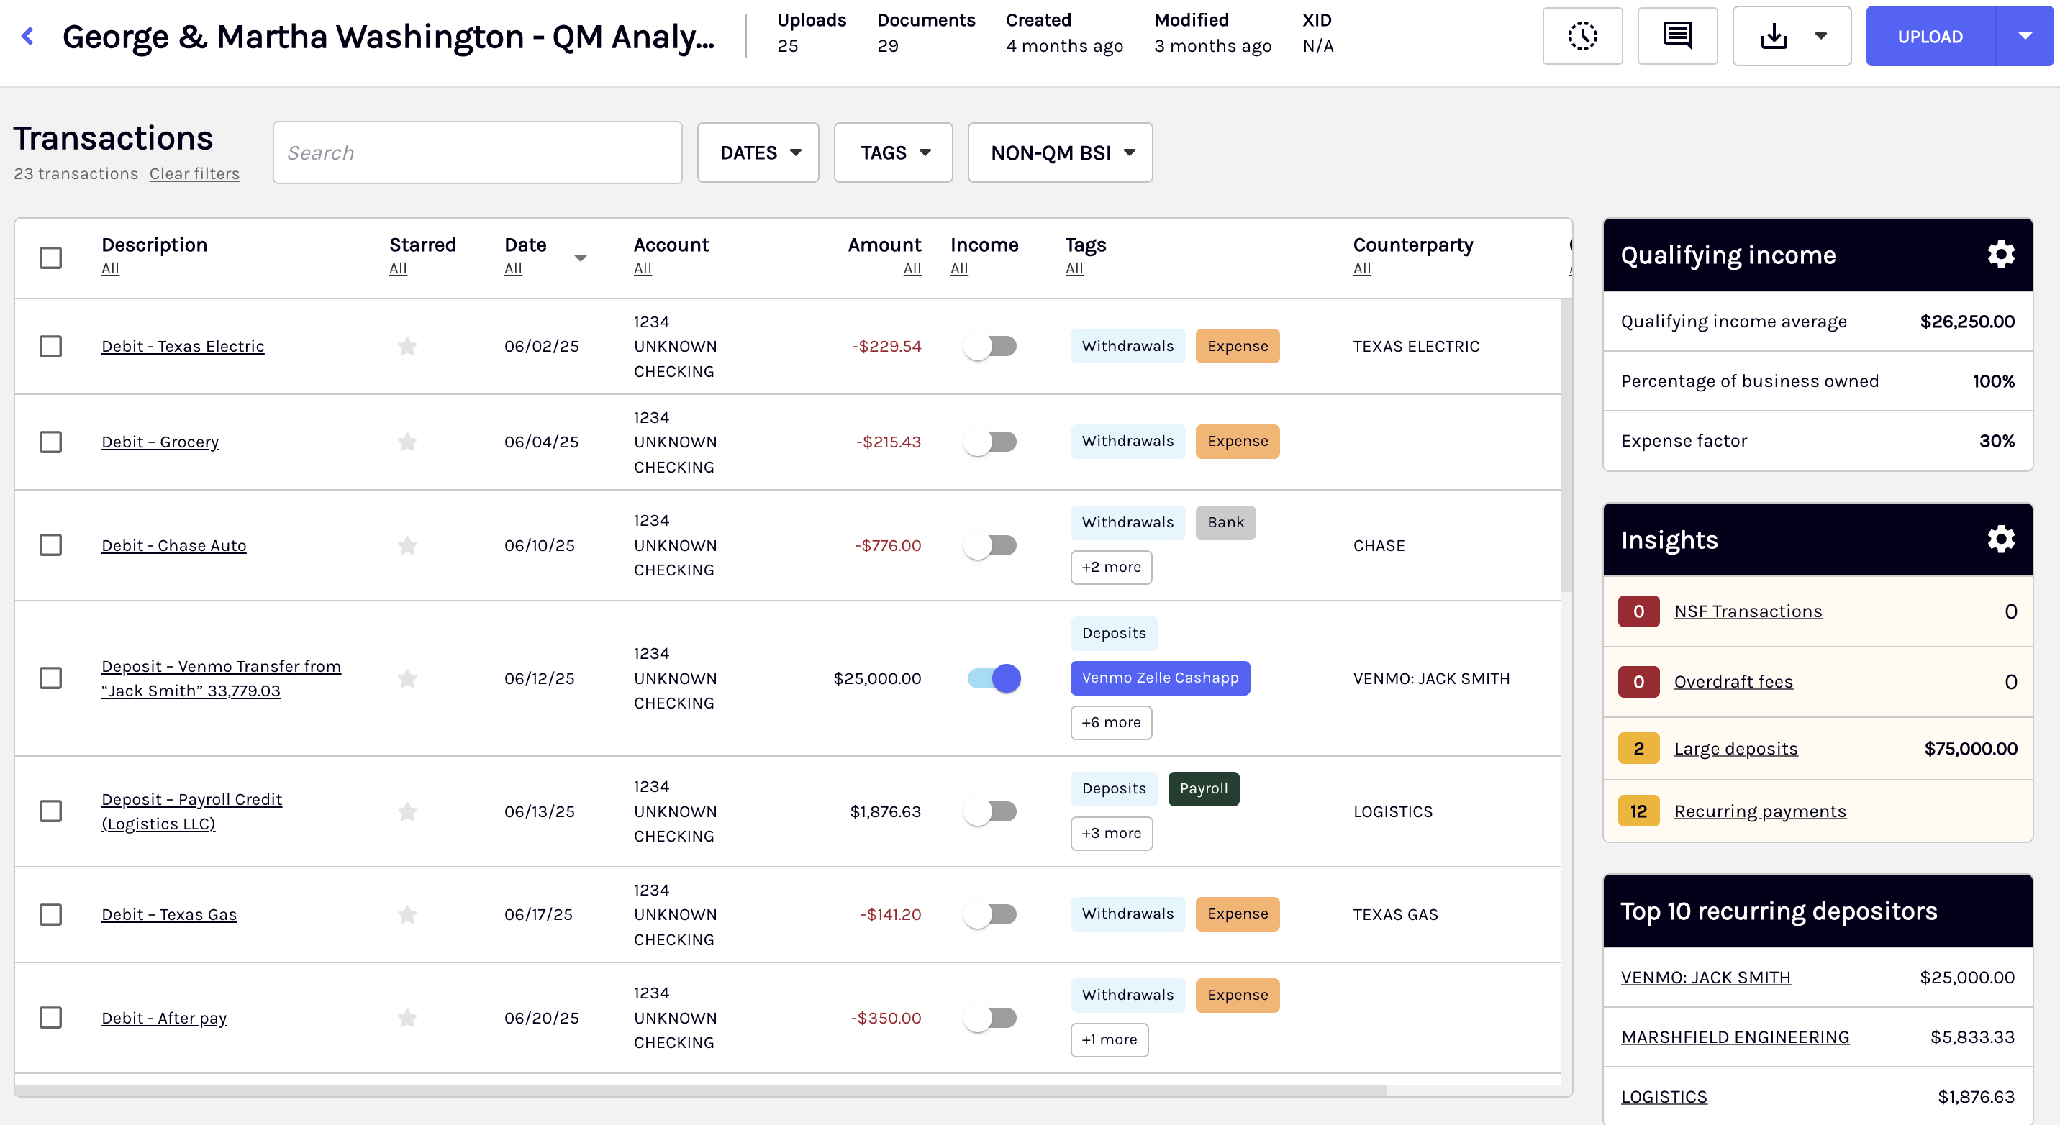Open the NON-QM BSI dropdown
2060x1125 pixels.
pyautogui.click(x=1060, y=152)
